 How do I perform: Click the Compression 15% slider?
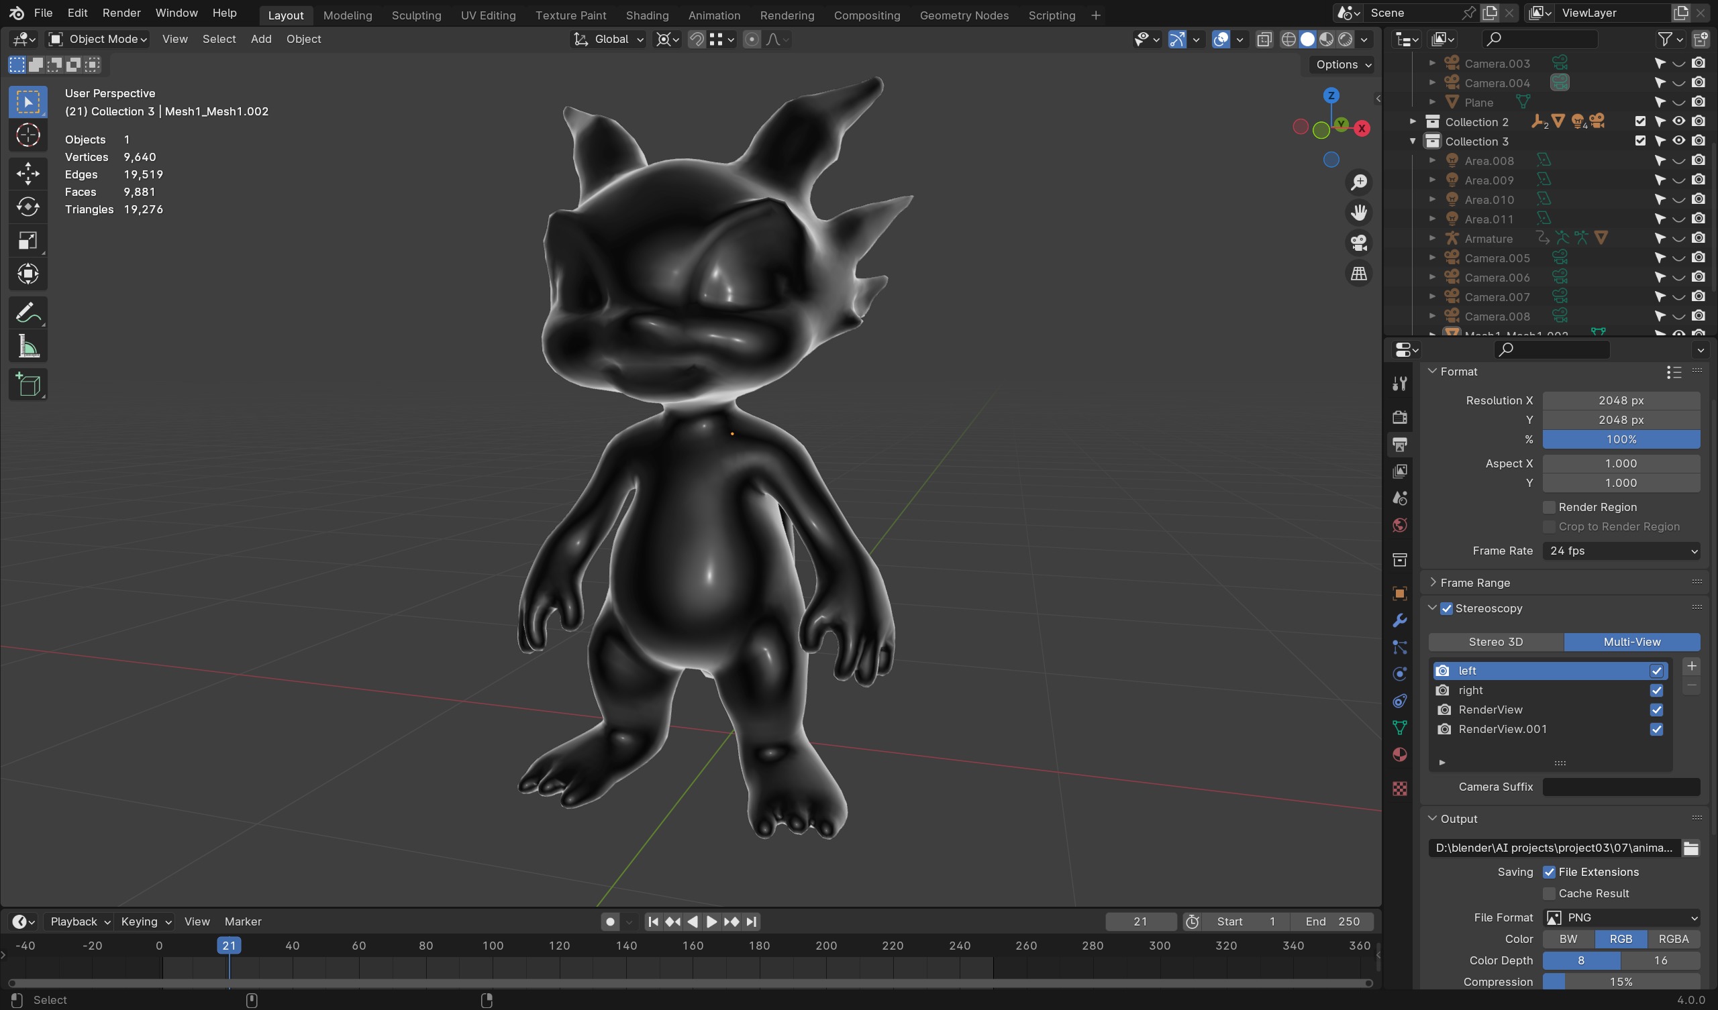pos(1621,982)
